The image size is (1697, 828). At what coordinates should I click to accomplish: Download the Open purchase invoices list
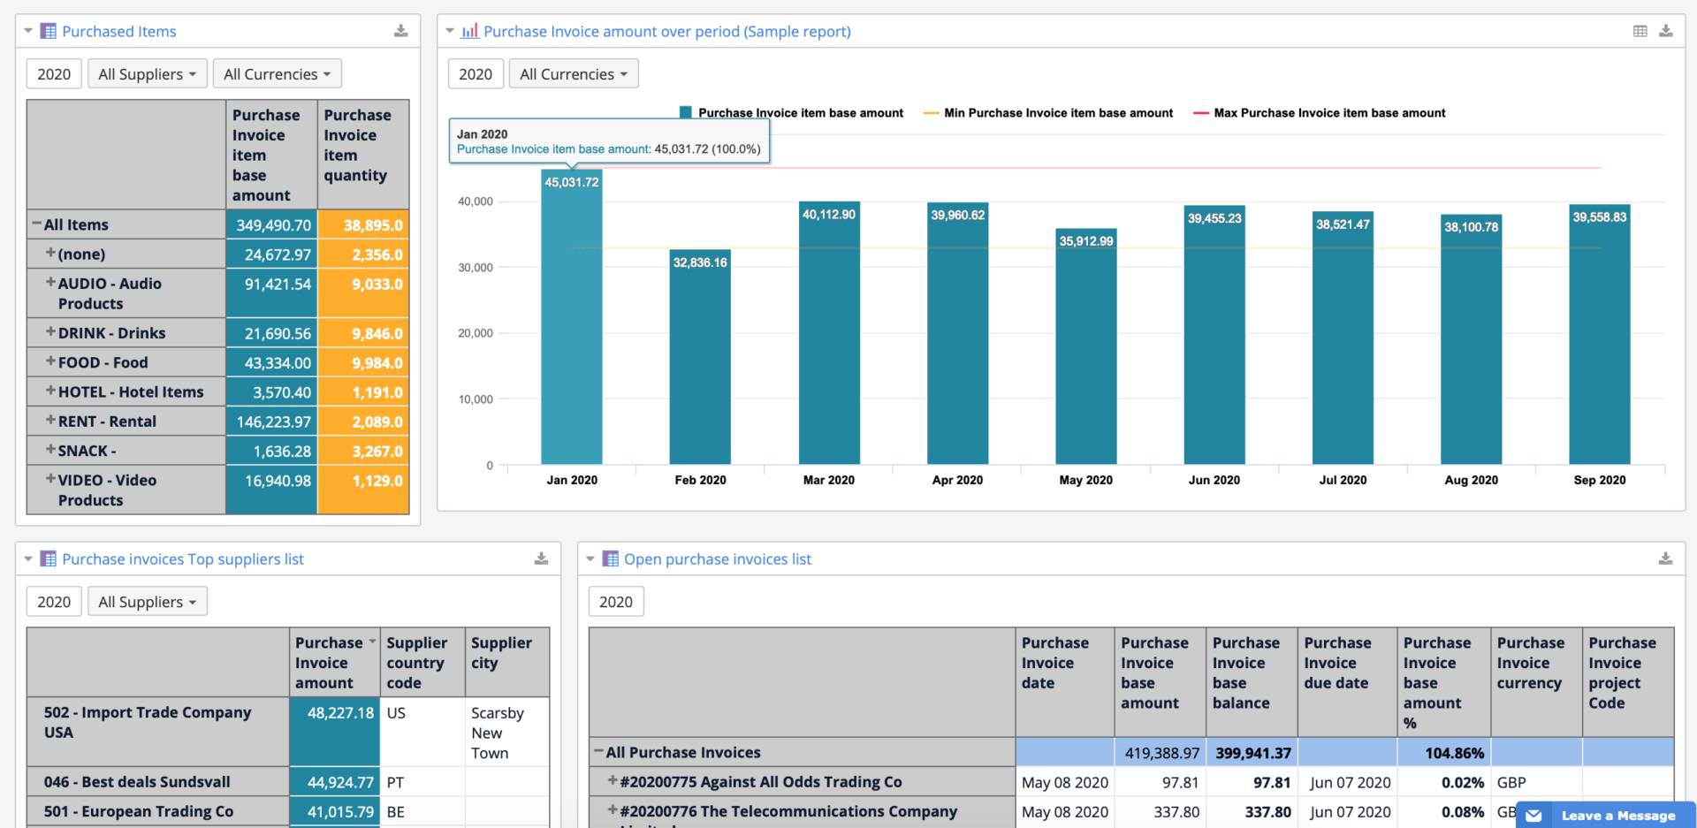(x=1665, y=558)
